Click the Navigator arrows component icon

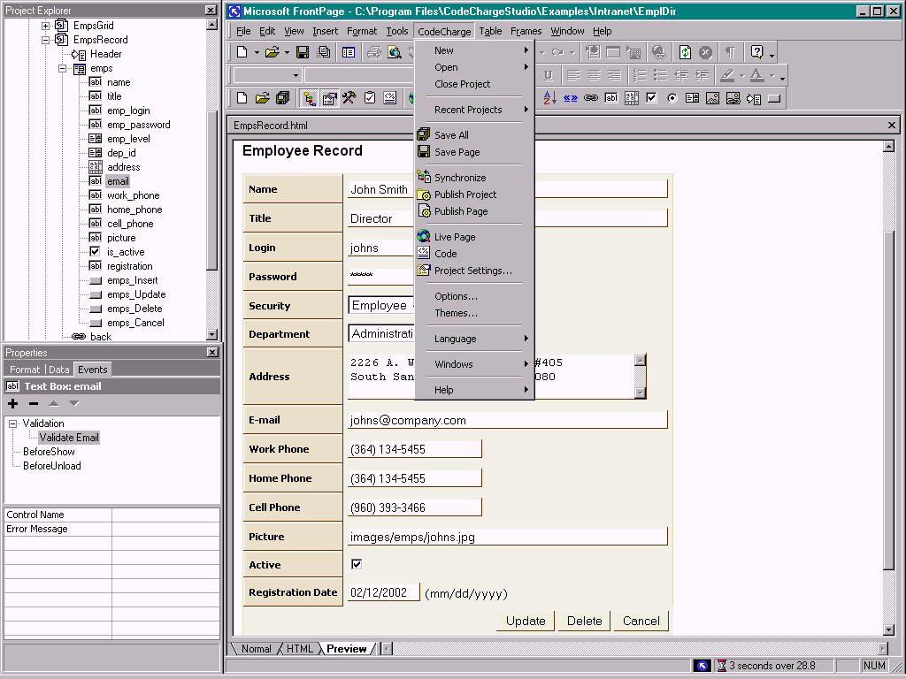coord(571,98)
